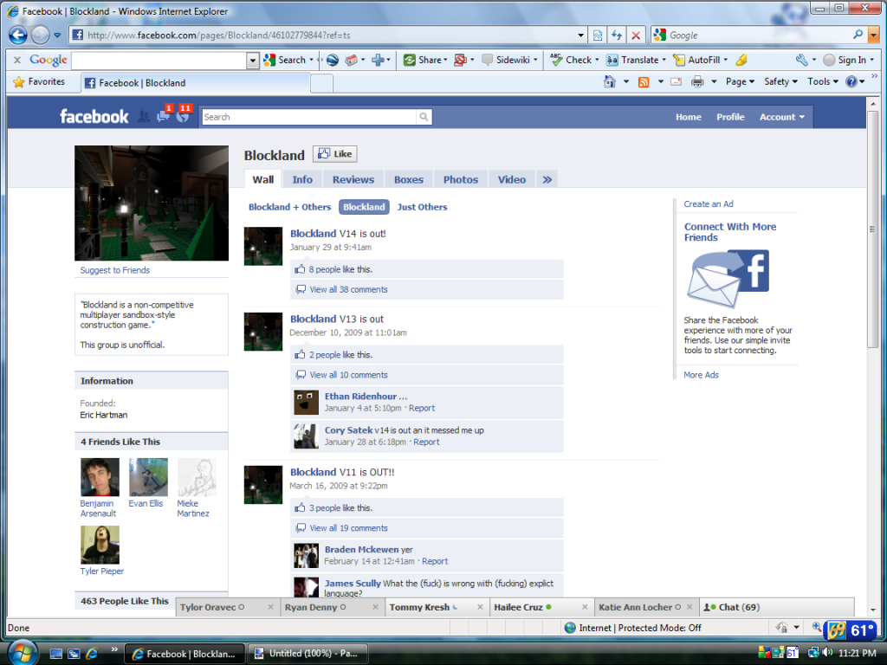Click the Facebook notifications globe with badge 11
The width and height of the screenshot is (887, 665).
point(184,115)
